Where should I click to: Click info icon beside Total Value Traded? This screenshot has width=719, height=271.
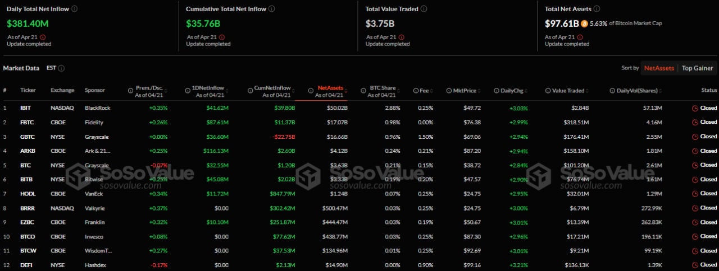(x=424, y=9)
